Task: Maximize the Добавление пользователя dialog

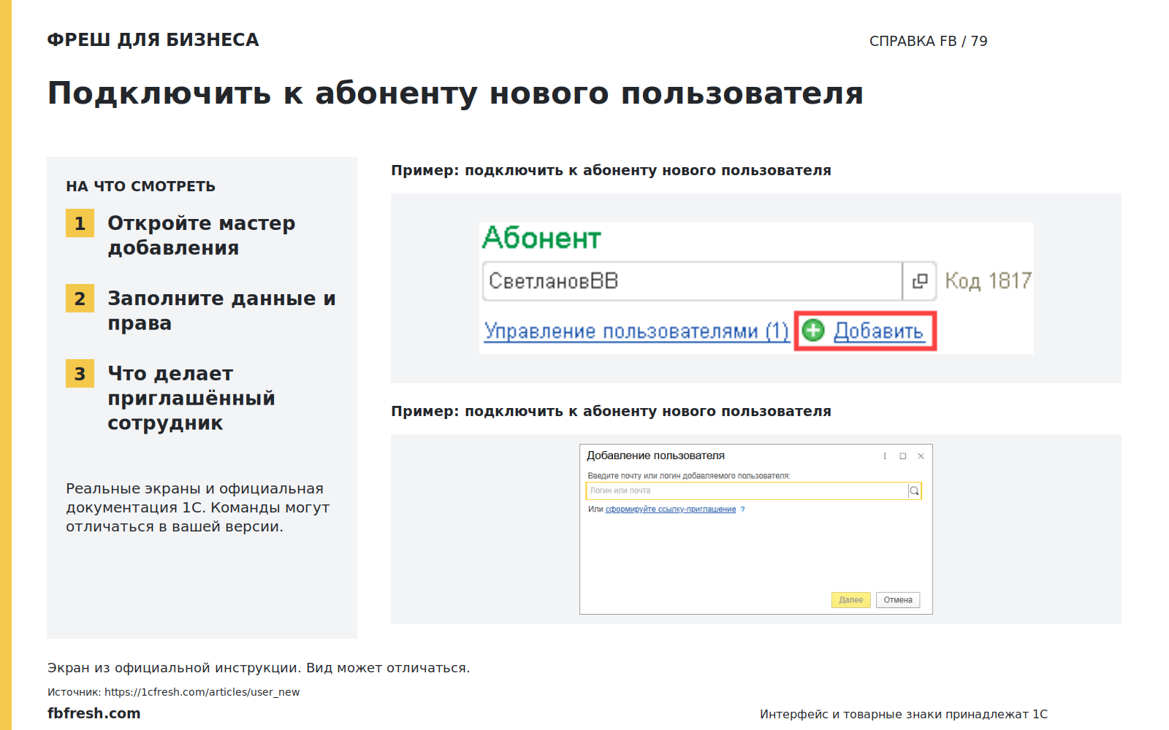Action: click(903, 456)
